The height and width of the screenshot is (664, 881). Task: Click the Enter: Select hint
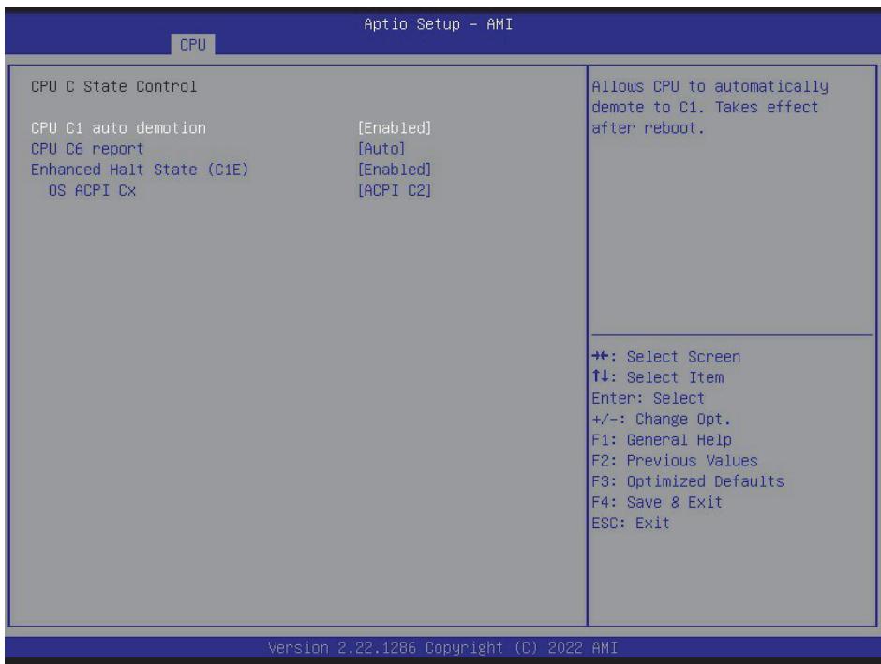[648, 398]
